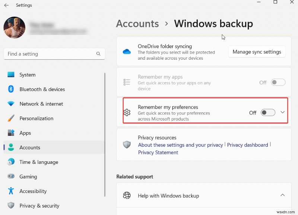
Task: Click the Windows backup page title
Action: [x=213, y=24]
